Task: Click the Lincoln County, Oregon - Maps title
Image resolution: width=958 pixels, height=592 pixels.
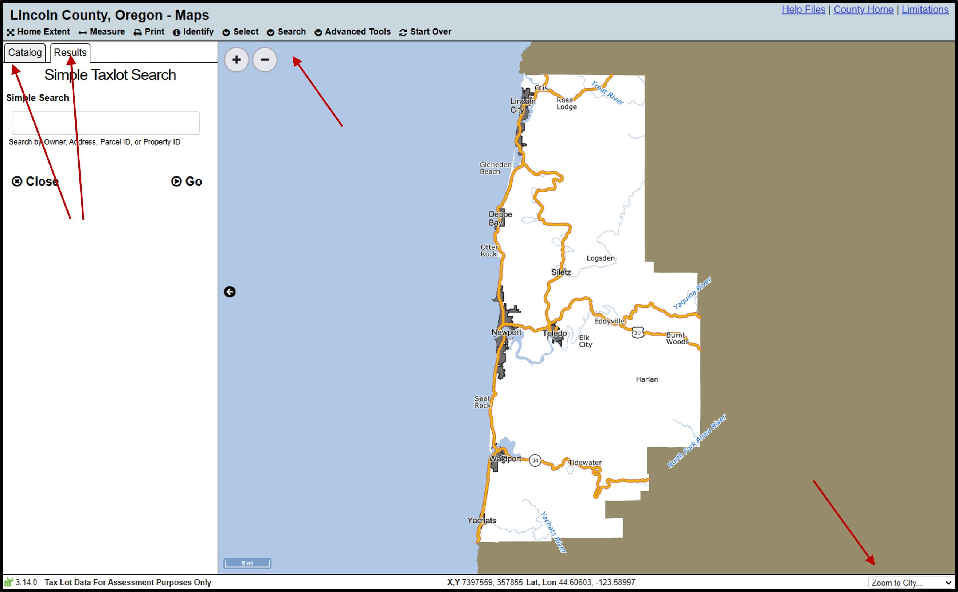Action: pyautogui.click(x=110, y=15)
